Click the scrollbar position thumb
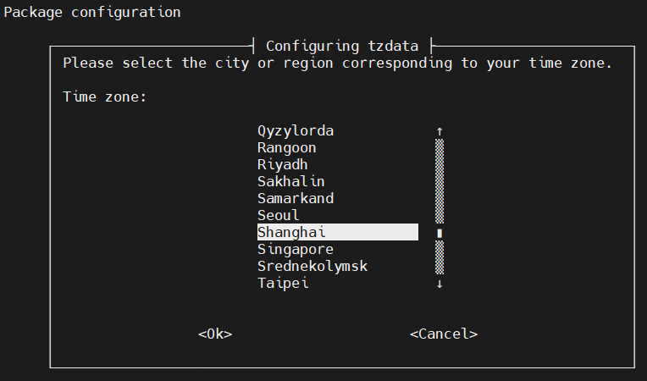This screenshot has width=647, height=381. click(440, 233)
